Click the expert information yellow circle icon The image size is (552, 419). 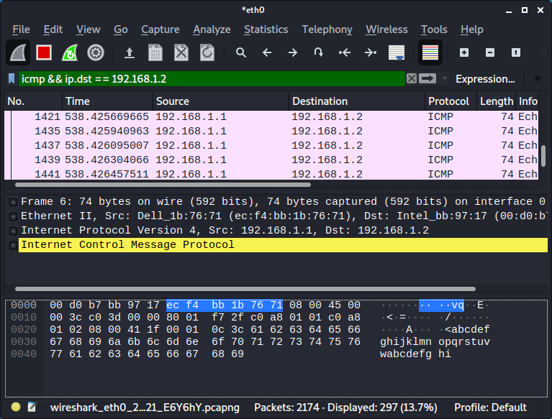[16, 407]
